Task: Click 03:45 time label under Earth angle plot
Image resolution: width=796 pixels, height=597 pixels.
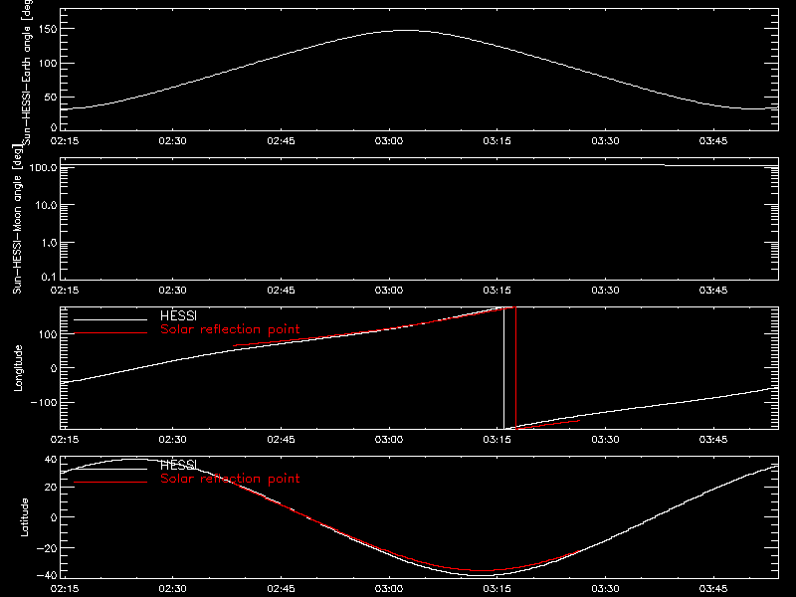Action: [713, 141]
